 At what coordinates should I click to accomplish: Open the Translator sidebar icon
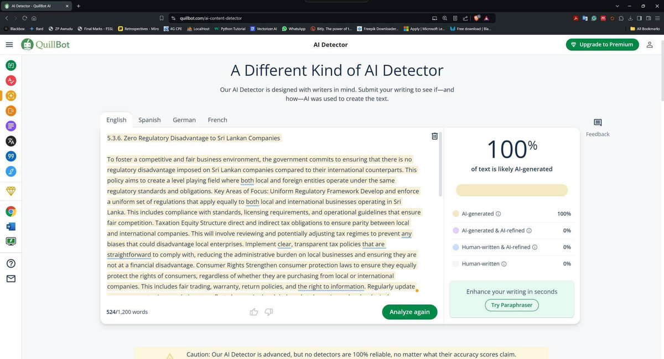tap(11, 141)
